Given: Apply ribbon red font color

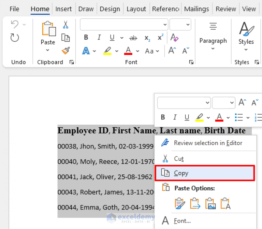Looking at the screenshot, I should click(x=128, y=51).
